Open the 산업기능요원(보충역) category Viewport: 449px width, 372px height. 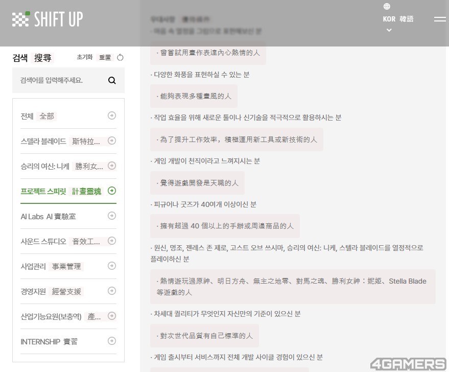click(x=68, y=316)
